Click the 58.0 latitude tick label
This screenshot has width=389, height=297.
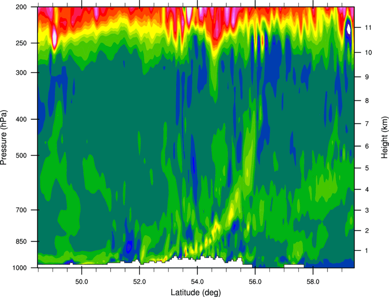click(313, 281)
